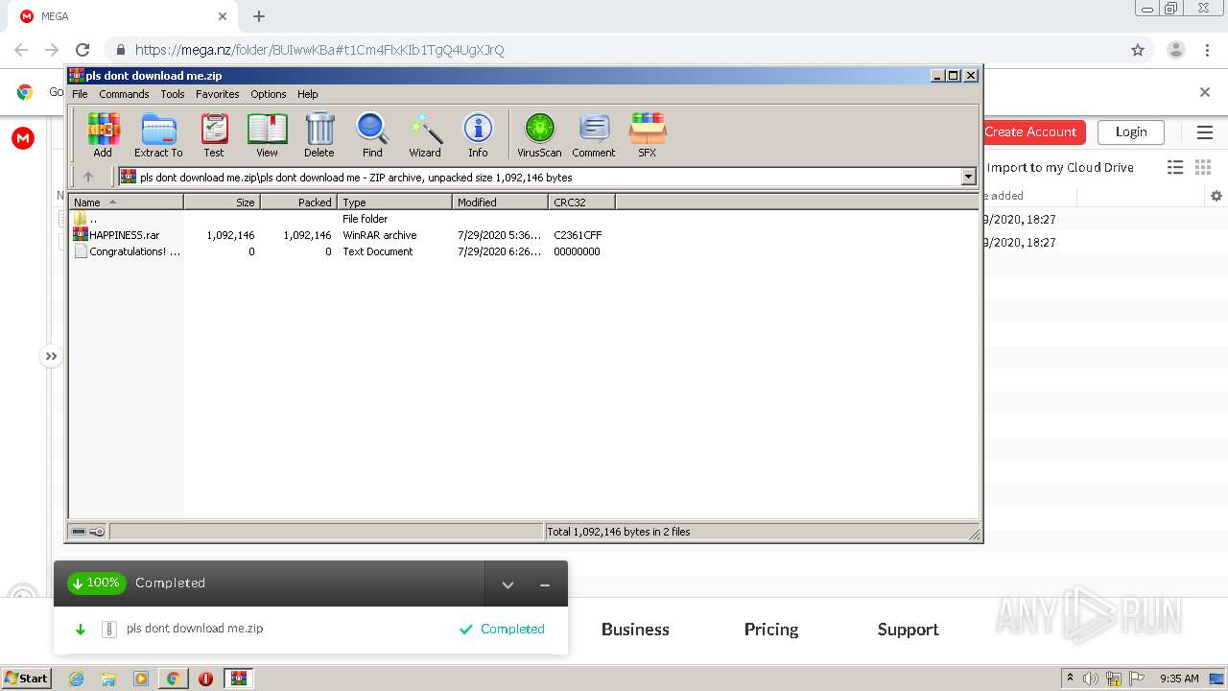Open the Tools menu
The height and width of the screenshot is (691, 1228).
tap(173, 94)
